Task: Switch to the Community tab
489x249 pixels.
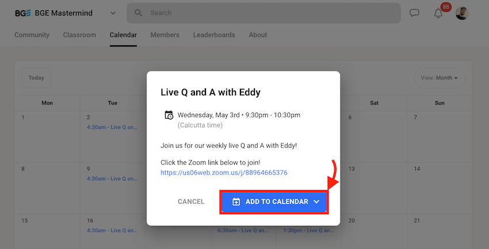Action: pos(32,35)
